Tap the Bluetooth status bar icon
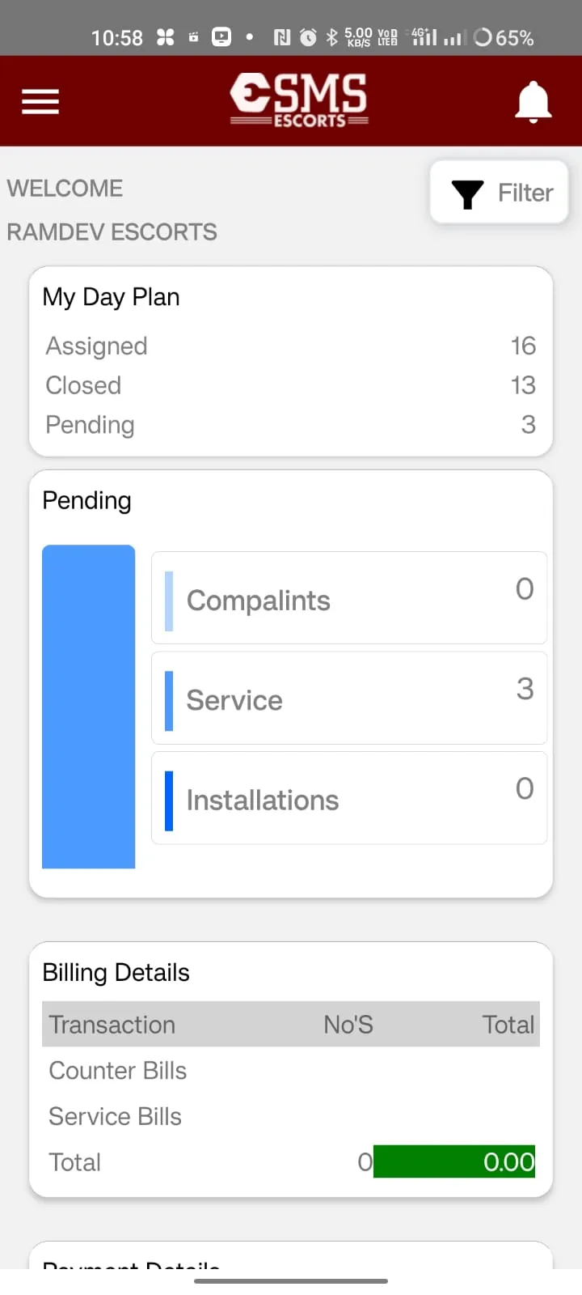This screenshot has height=1295, width=582. [x=331, y=37]
